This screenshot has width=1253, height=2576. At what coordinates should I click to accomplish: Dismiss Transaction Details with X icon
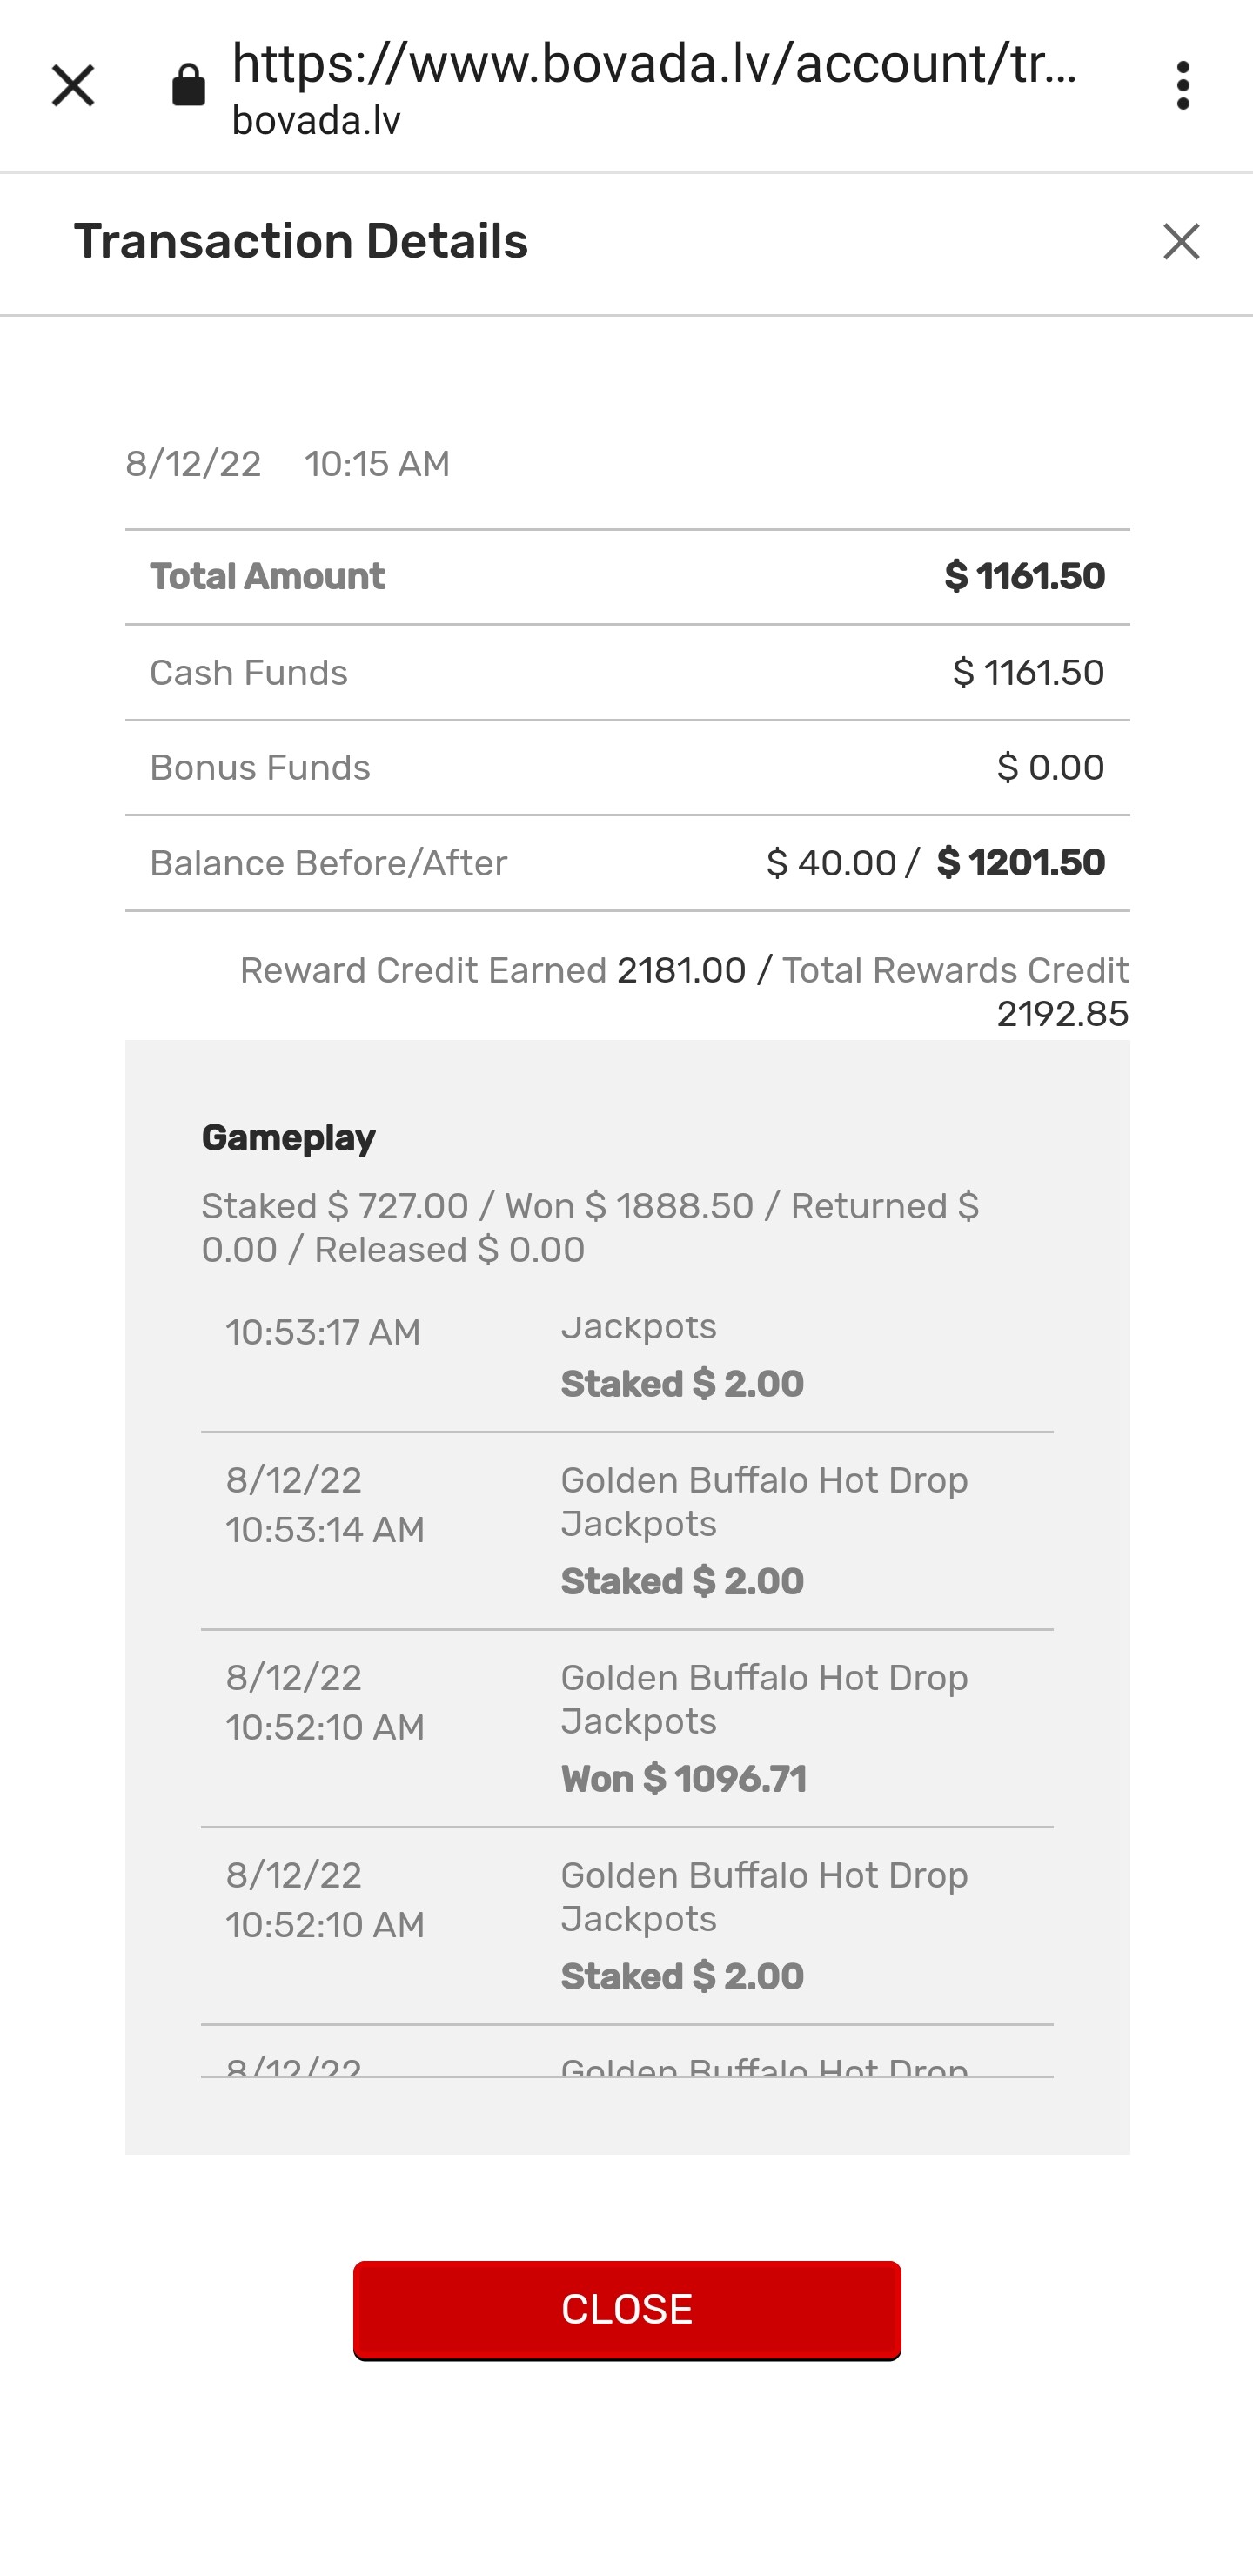click(1181, 242)
